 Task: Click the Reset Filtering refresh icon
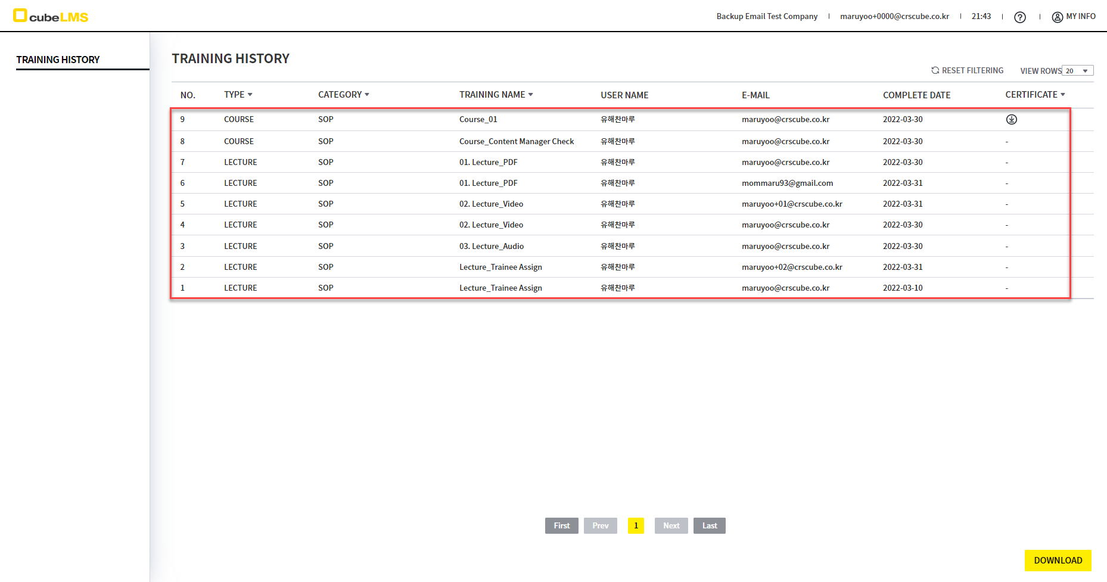click(x=935, y=70)
